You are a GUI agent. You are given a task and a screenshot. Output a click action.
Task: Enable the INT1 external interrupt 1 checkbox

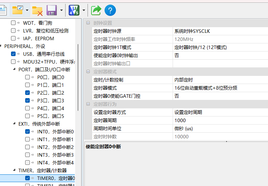coord(27,139)
